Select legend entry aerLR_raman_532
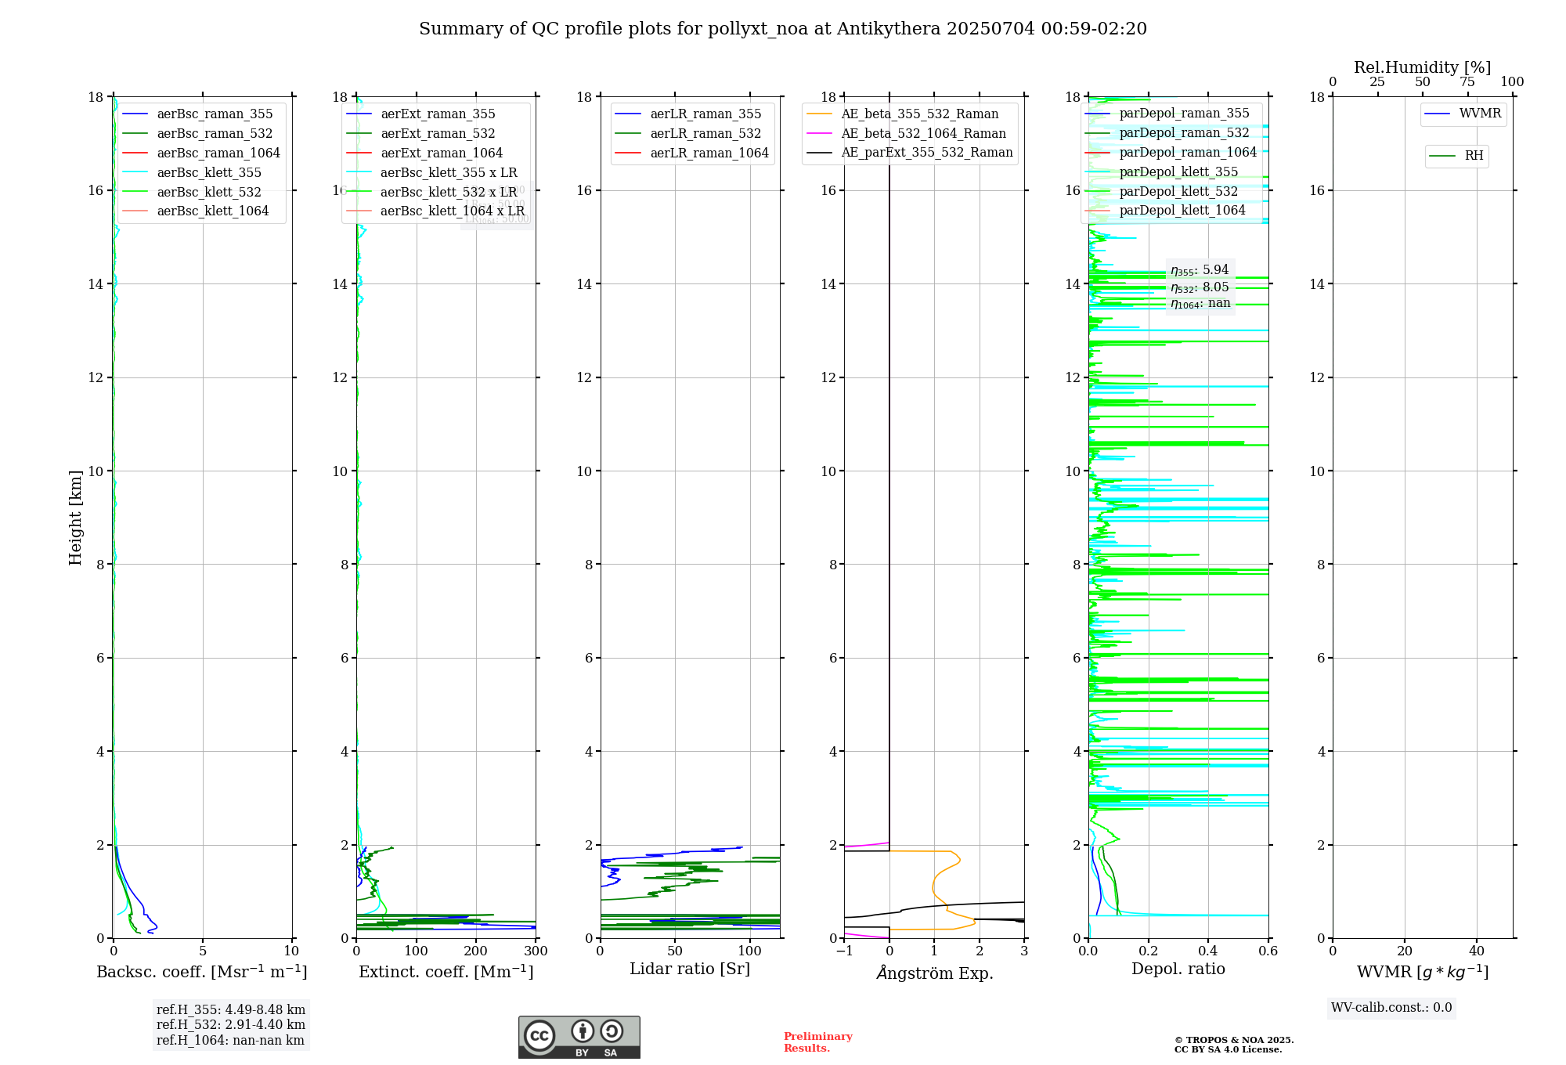 [x=688, y=134]
